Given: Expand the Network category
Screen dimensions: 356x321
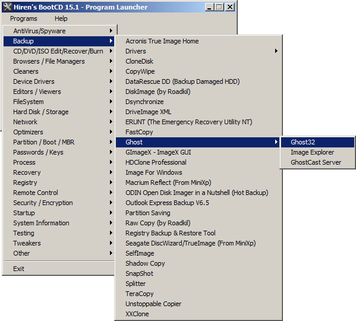Looking at the screenshot, I should click(59, 122).
